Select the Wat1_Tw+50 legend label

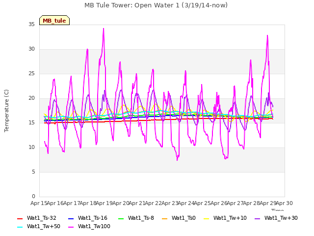[x=44, y=227]
